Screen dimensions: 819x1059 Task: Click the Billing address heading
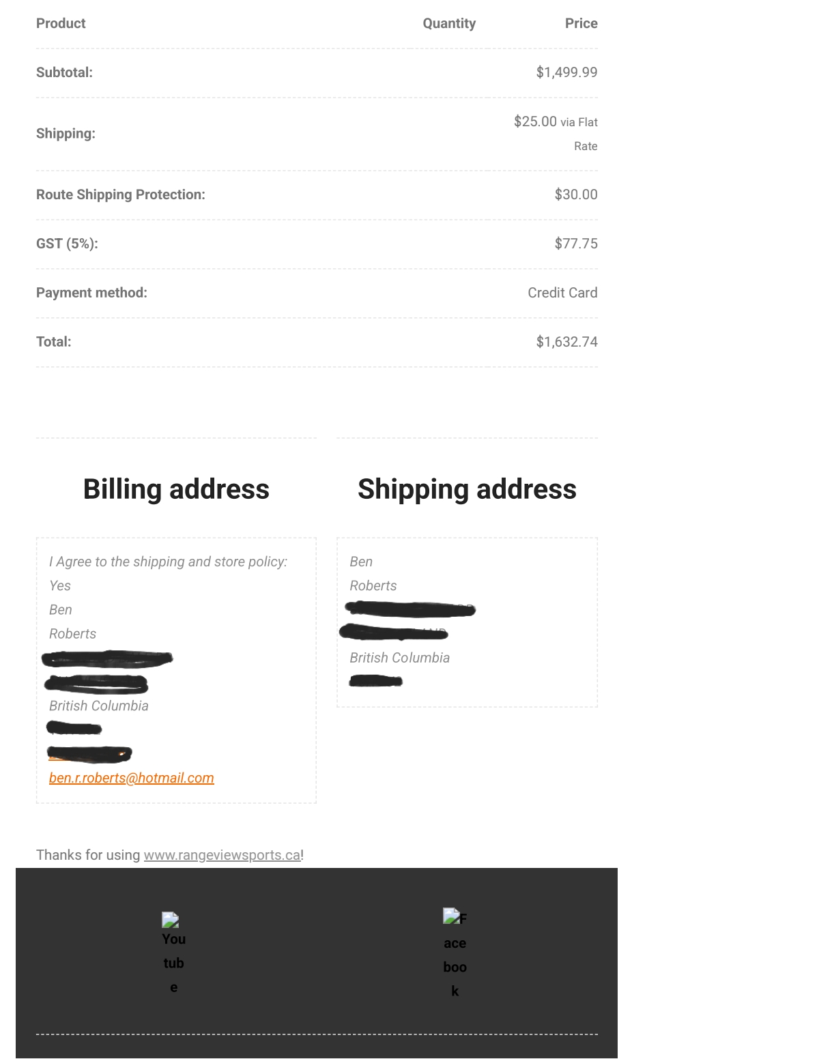click(176, 489)
